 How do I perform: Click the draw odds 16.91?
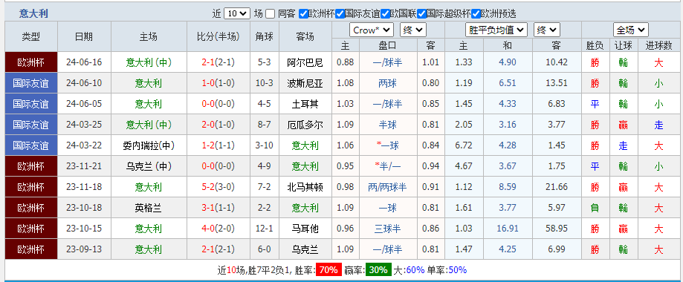(508, 229)
